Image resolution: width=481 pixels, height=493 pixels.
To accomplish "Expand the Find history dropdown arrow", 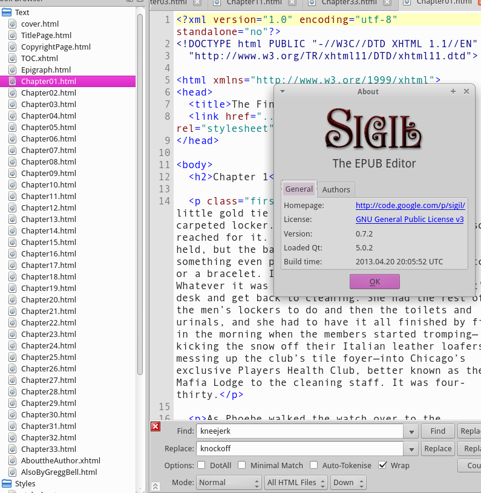I will click(411, 431).
